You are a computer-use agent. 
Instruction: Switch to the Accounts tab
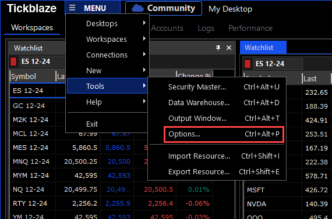point(167,28)
